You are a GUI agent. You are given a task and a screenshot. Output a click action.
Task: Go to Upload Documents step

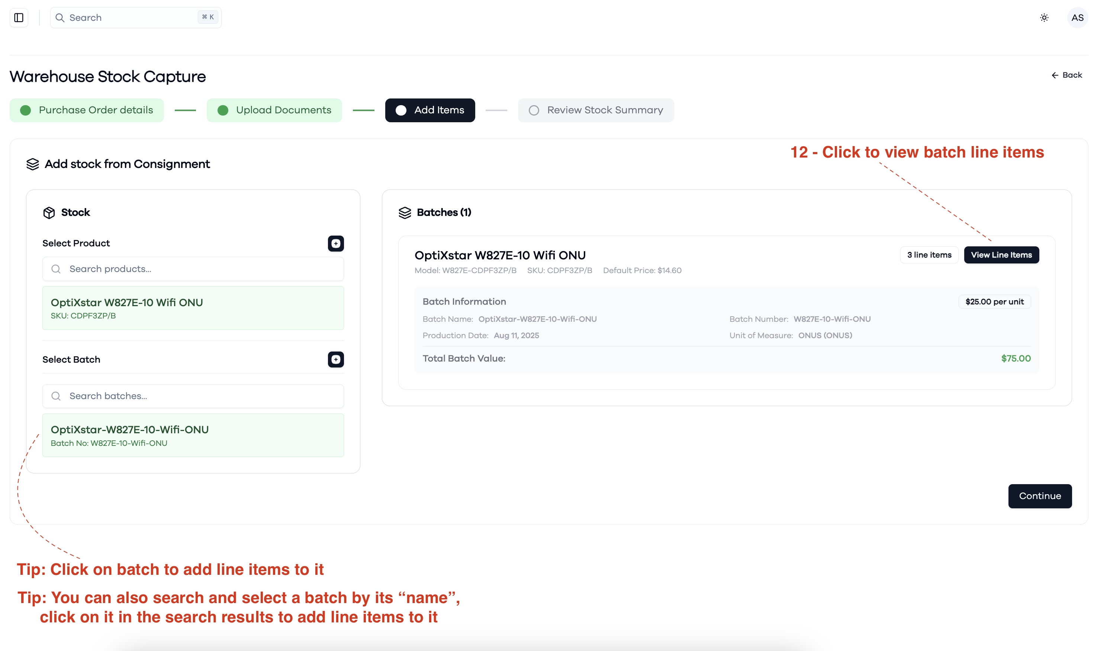pyautogui.click(x=274, y=110)
